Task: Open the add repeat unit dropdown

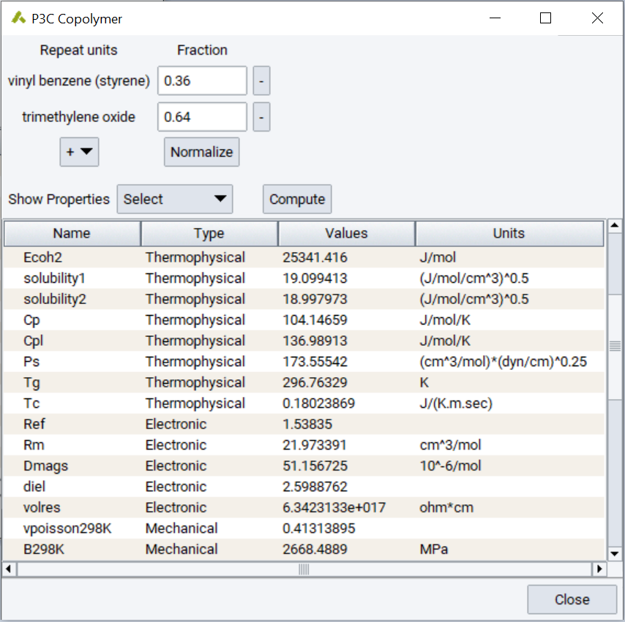Action: 79,152
